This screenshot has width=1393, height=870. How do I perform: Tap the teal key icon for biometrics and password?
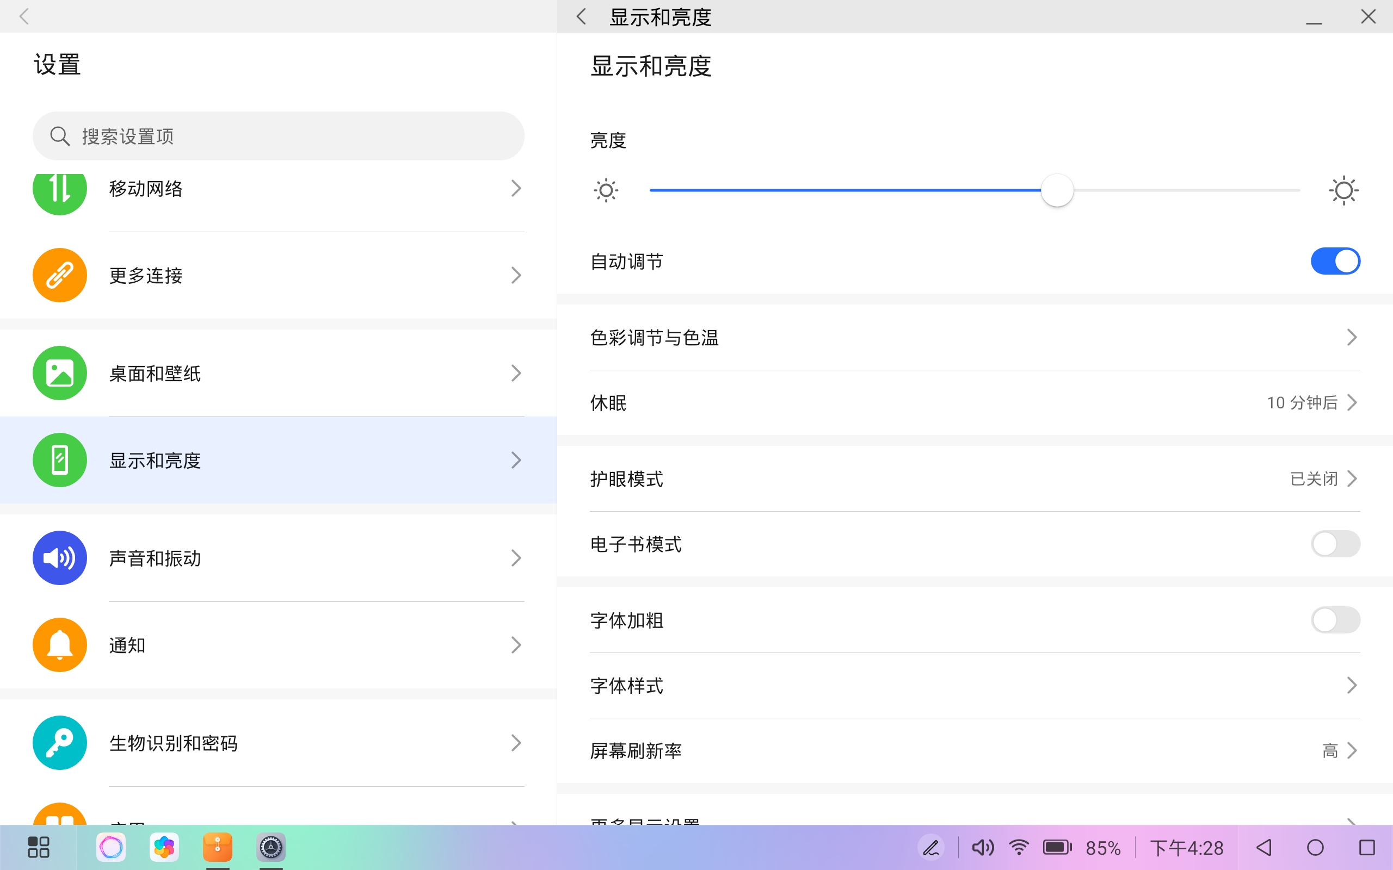(x=59, y=742)
